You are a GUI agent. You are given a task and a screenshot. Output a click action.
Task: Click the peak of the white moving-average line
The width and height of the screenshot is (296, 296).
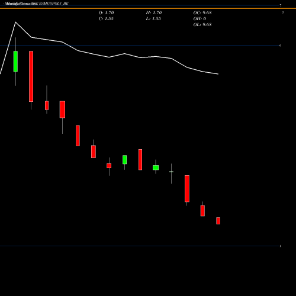(15, 22)
